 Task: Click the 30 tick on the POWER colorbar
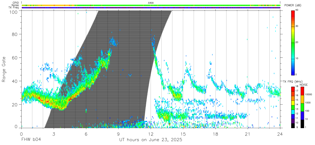point(297,27)
